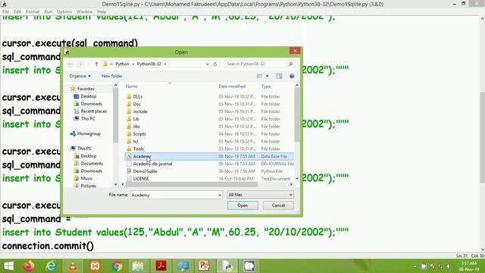
Task: Click the file list vertical scrollbar
Action: 297,115
